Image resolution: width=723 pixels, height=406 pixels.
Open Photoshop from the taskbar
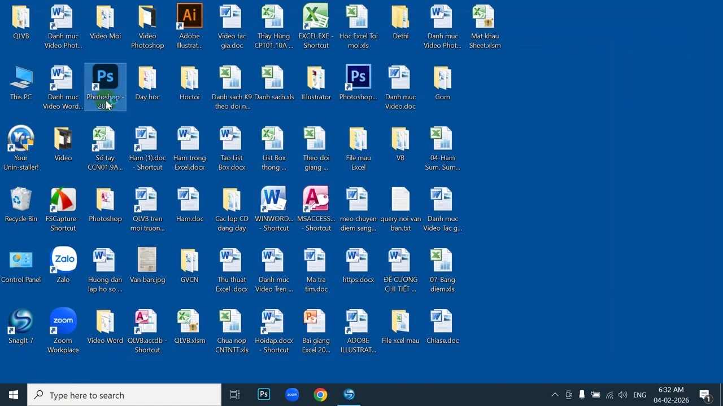click(264, 395)
